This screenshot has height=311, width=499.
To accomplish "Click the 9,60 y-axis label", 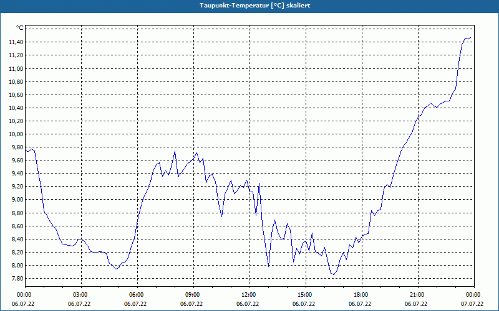I will point(17,160).
